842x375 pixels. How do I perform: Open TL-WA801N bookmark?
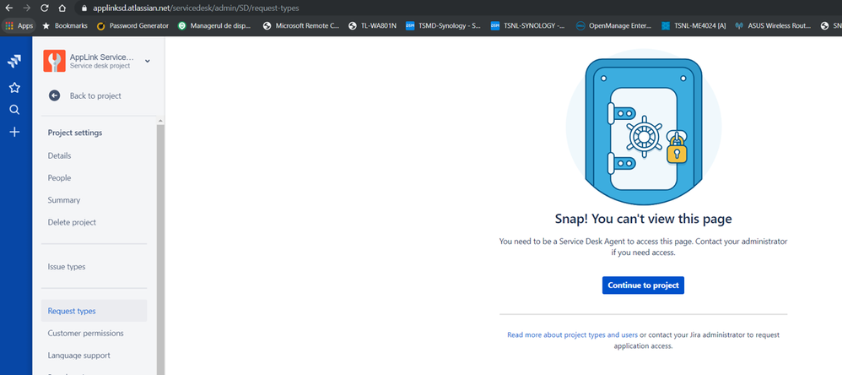[x=373, y=25]
